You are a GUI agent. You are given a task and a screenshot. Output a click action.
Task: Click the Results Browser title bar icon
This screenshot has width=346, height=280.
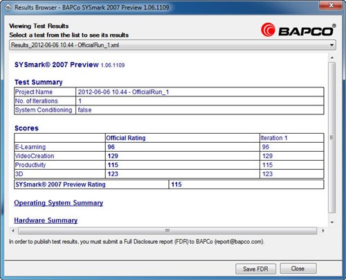[8, 8]
